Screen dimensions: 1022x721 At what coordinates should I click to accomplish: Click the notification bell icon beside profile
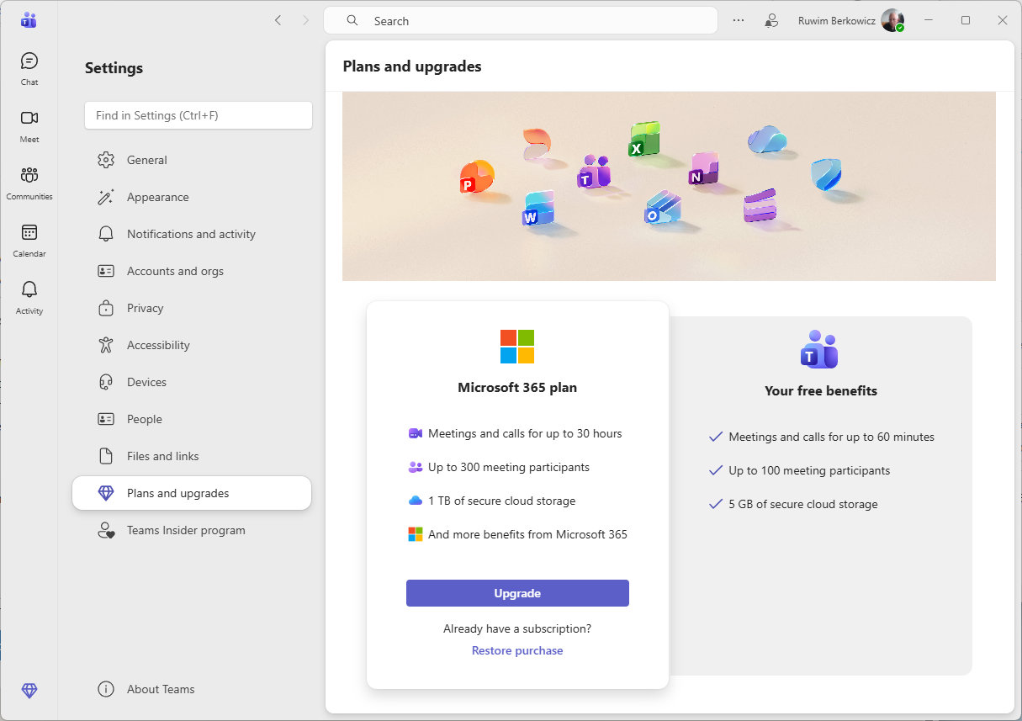click(771, 20)
